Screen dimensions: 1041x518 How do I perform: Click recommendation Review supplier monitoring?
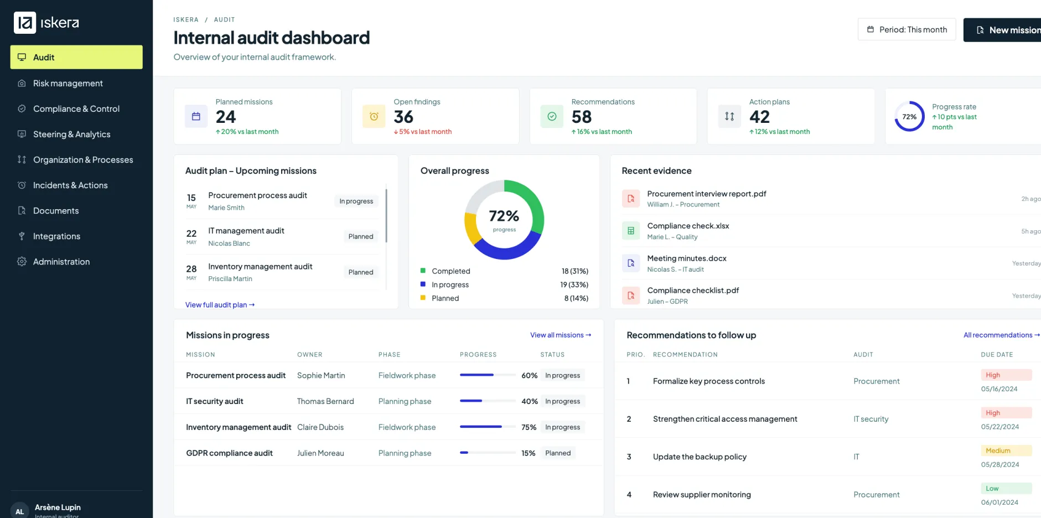point(702,495)
